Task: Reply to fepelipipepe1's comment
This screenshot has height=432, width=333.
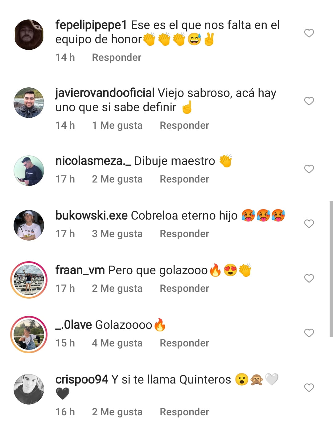Action: (117, 57)
